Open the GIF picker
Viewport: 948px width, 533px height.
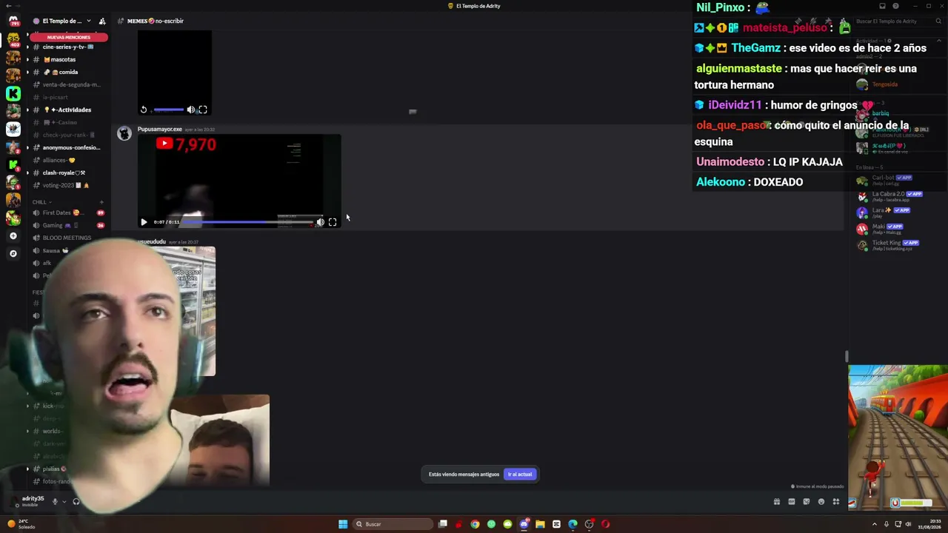point(791,501)
